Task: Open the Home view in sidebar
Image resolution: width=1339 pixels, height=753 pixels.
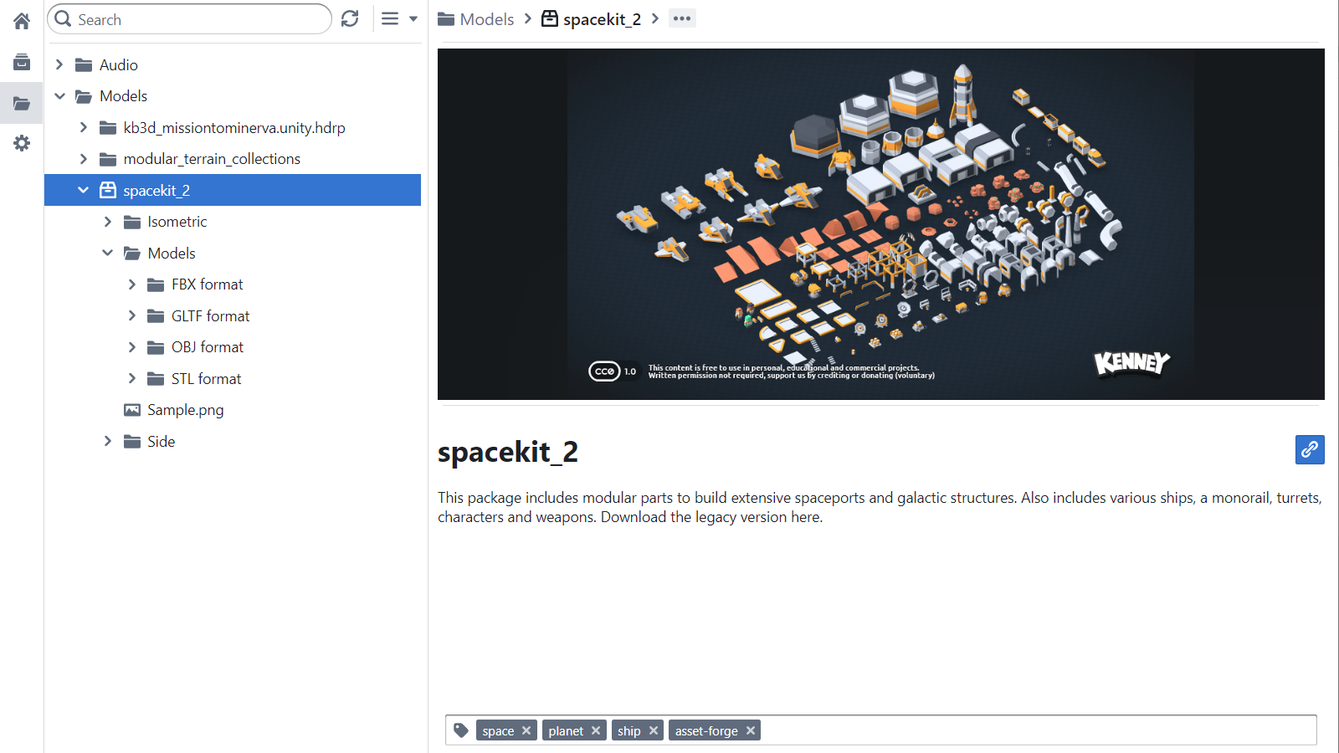Action: 22,21
